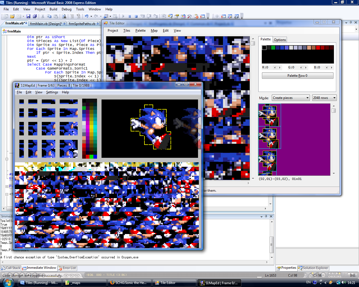
Task: Select the skin-tone palette swatch
Action: click(x=309, y=48)
